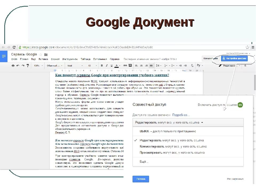The image size is (256, 192).
Task: Apply bold formatting
Action: (102, 66)
